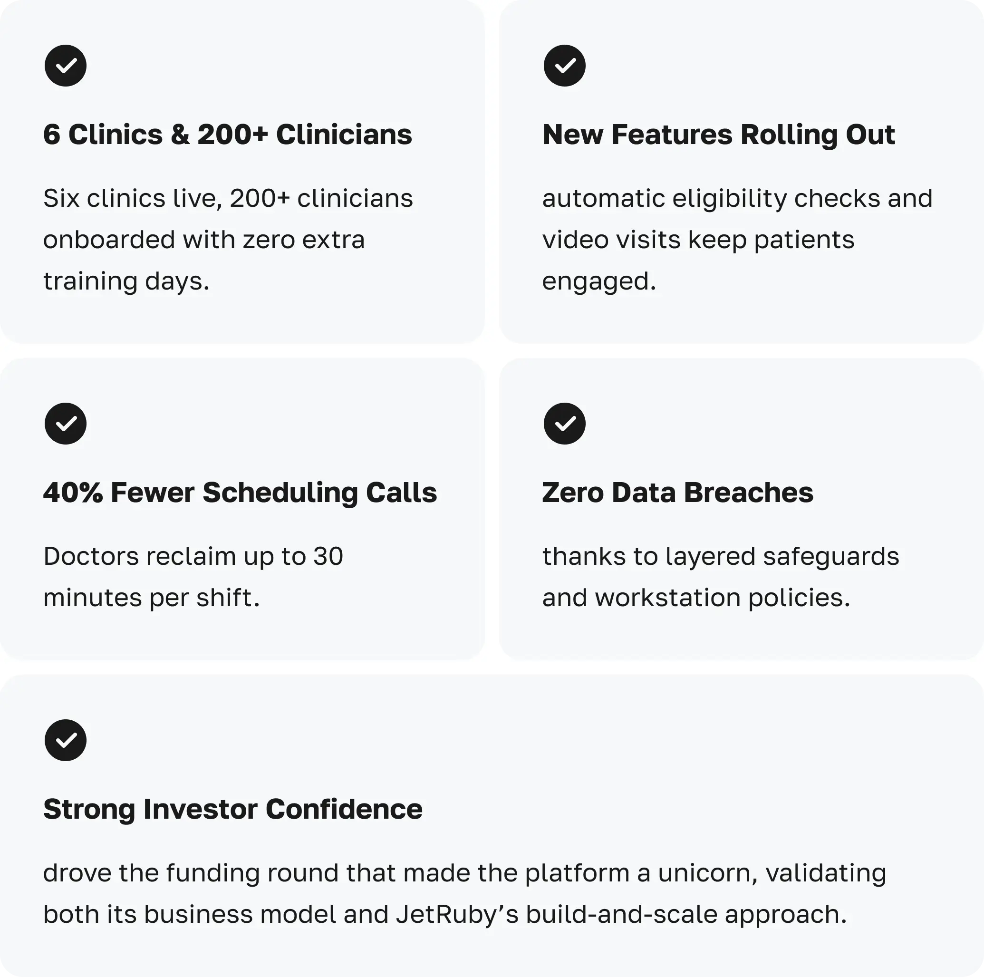Click the checkmark icon above Zero Data Breaches
The height and width of the screenshot is (977, 984).
click(564, 424)
